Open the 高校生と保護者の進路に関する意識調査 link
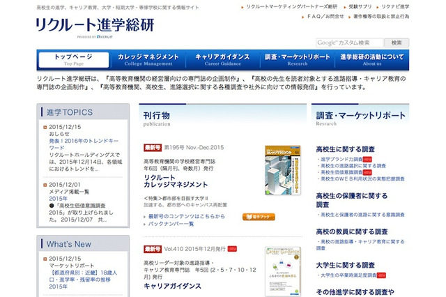446x297 pixels. click(x=362, y=215)
